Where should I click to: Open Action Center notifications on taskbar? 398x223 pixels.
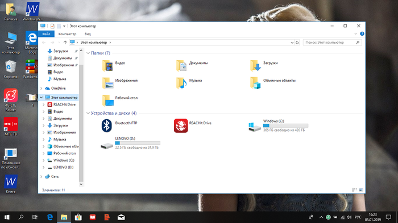pos(388,217)
